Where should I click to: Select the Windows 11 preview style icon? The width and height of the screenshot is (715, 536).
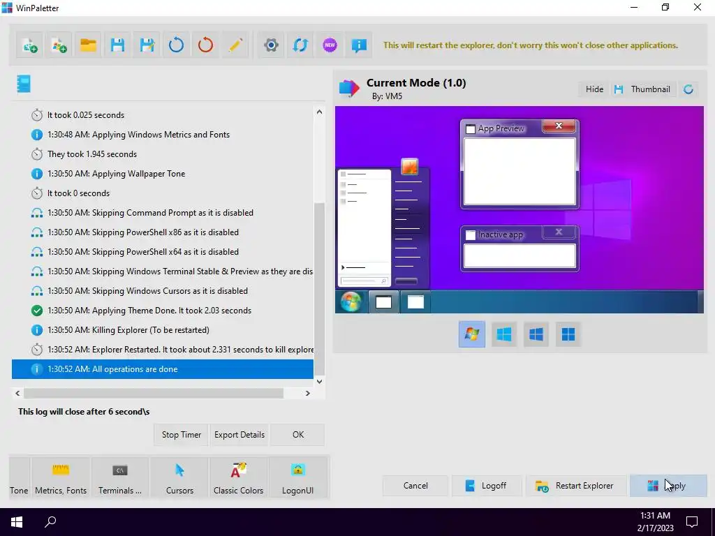coord(568,334)
